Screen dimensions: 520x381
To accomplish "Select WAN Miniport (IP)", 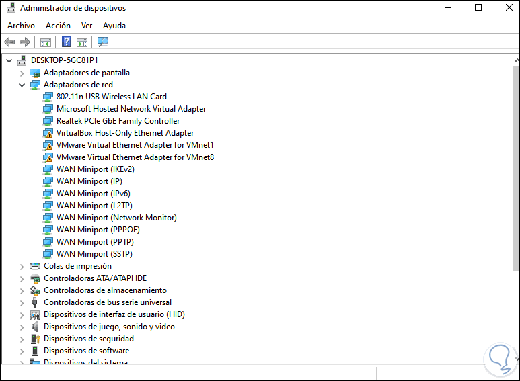I will click(x=89, y=181).
